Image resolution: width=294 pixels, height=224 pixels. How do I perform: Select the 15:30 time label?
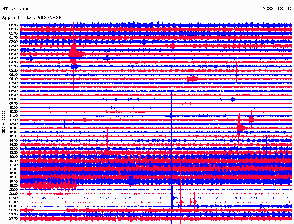[x=13, y=153]
